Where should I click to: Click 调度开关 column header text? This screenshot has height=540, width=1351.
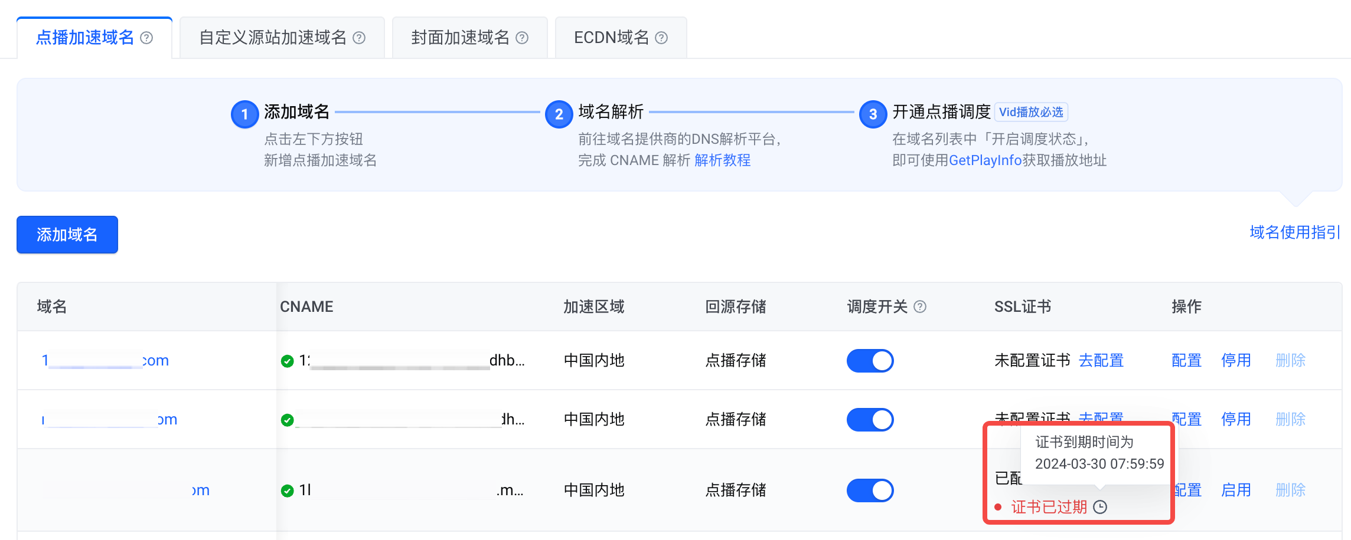point(877,307)
